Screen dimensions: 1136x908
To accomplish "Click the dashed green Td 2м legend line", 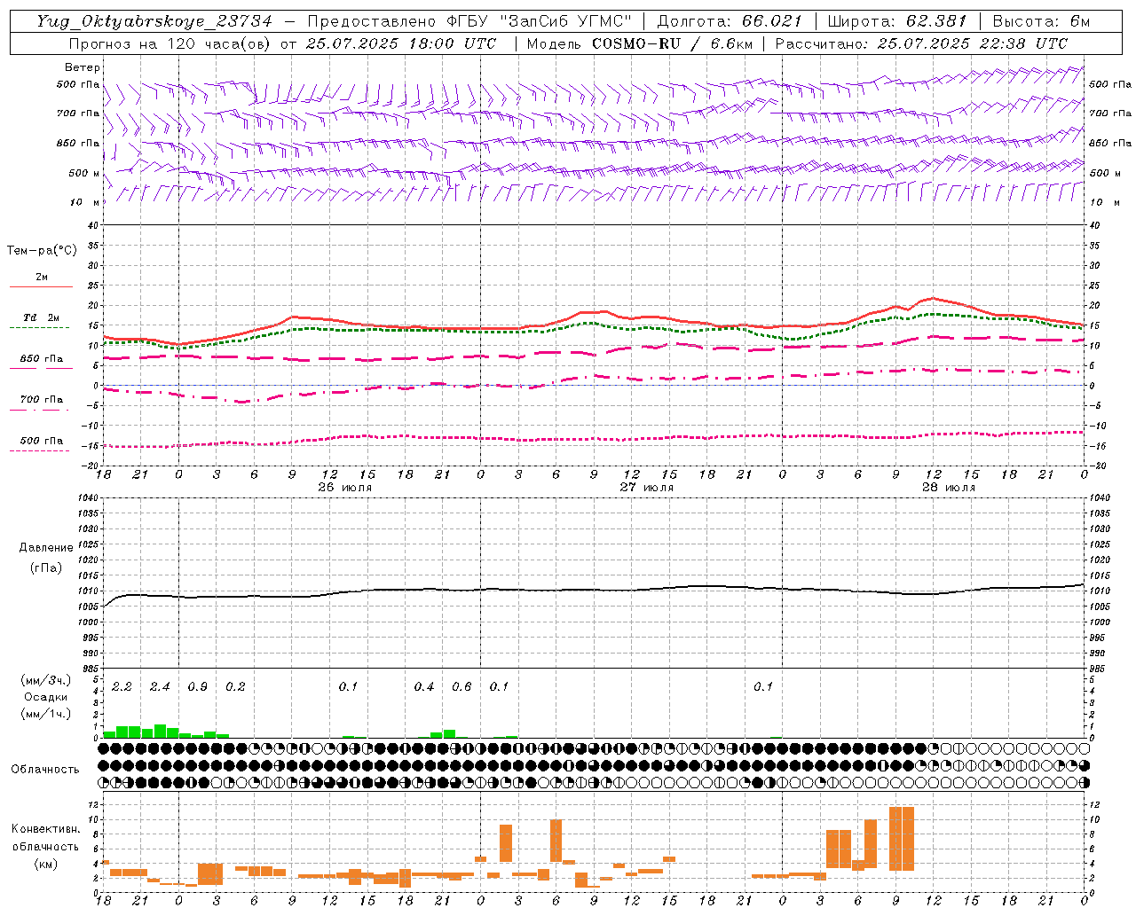I will click(x=39, y=328).
